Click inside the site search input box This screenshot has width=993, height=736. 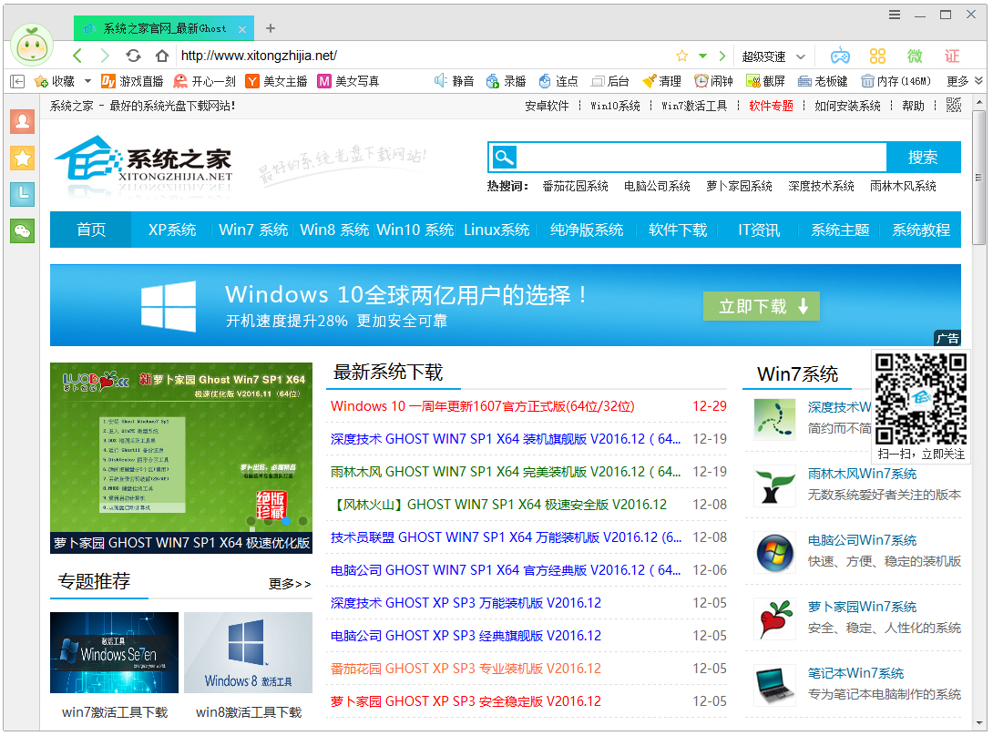click(x=701, y=157)
